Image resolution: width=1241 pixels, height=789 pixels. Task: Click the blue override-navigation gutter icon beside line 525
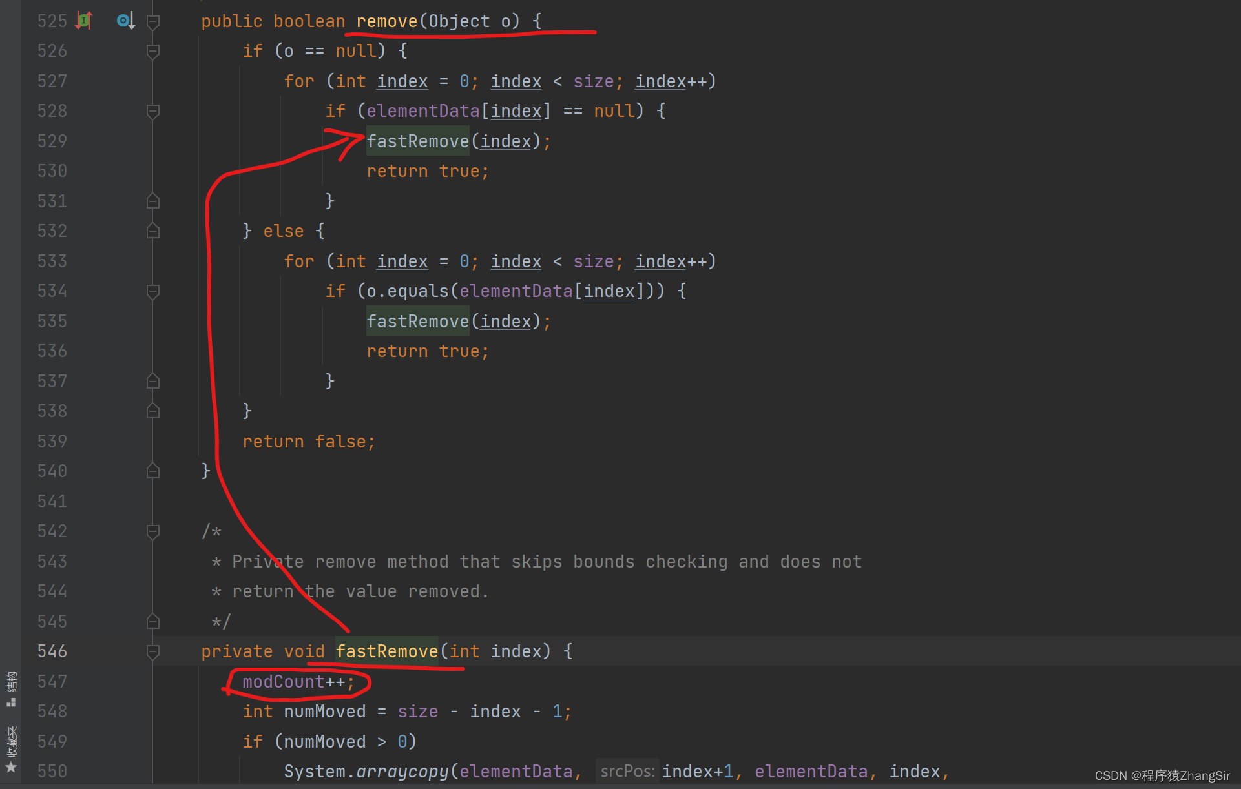click(x=125, y=20)
